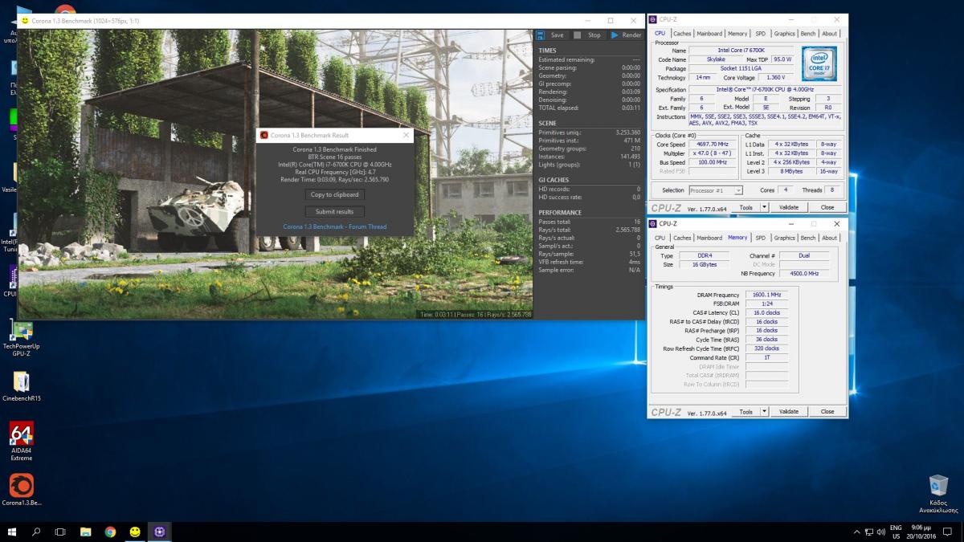Click the TOTAL elapsed 0:03:11 value
964x542 pixels.
click(631, 108)
